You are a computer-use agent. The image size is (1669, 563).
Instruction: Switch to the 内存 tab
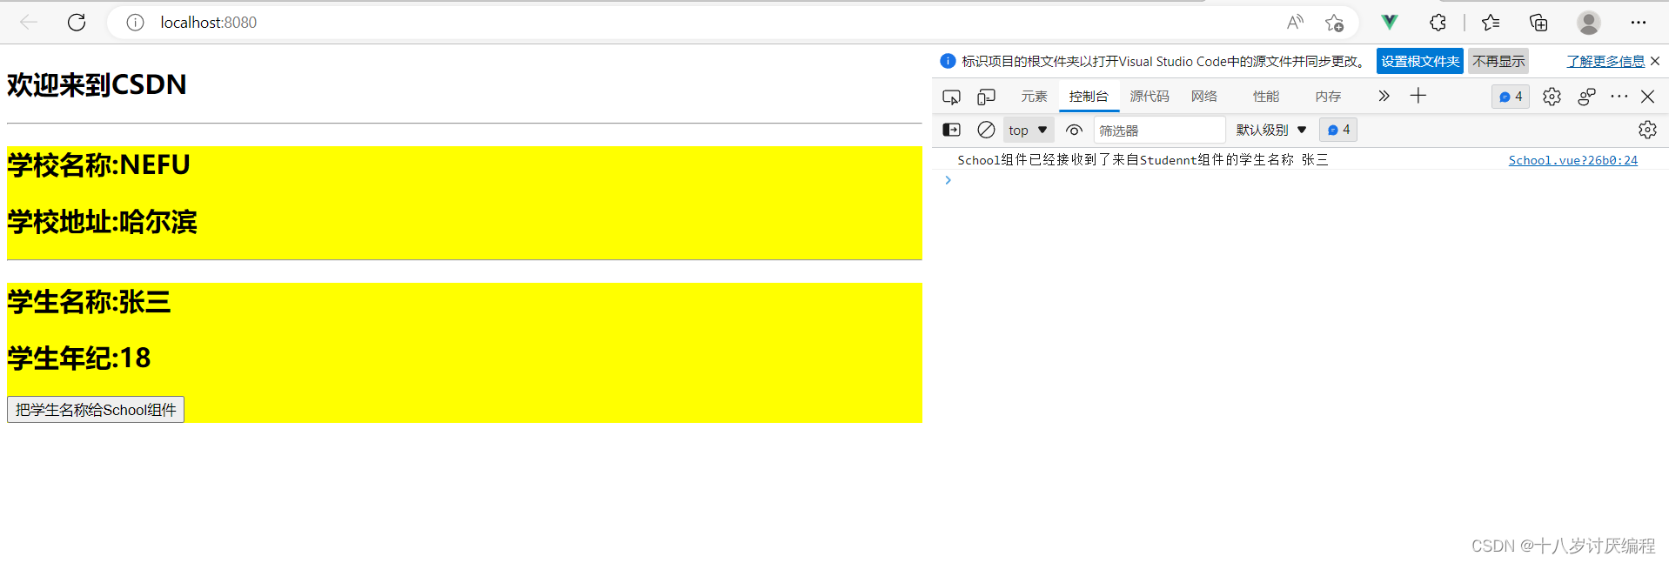tap(1328, 97)
